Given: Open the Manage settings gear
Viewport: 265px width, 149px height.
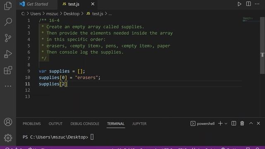Looking at the screenshot, I should coord(8,138).
